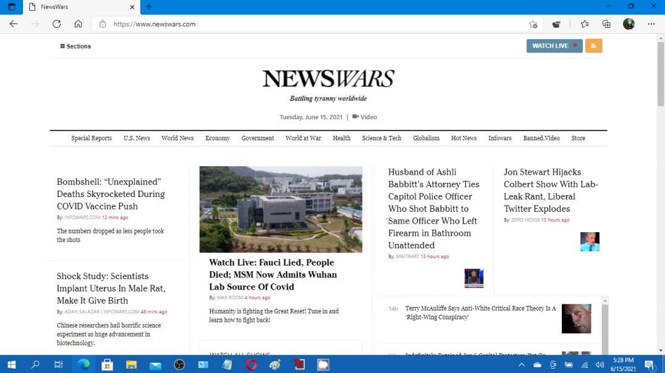Click BREITBART source link
Image resolution: width=665 pixels, height=373 pixels.
[407, 256]
